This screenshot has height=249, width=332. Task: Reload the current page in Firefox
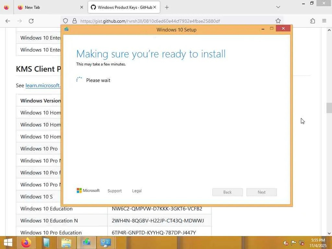[x=31, y=21]
